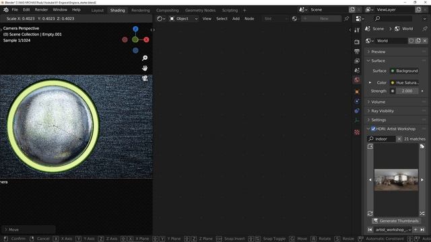Open the node editor View menu

(x=207, y=19)
